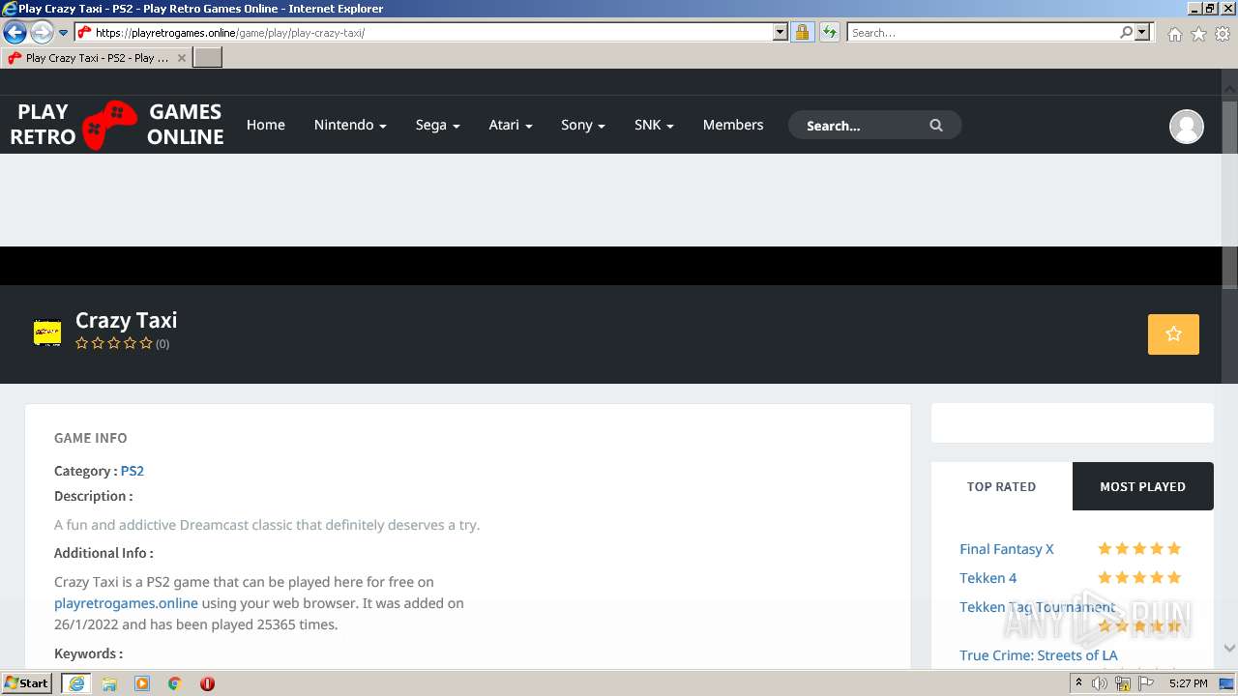Viewport: 1238px width, 696px height.
Task: Open the recent pages dropdown arrow
Action: click(x=64, y=33)
